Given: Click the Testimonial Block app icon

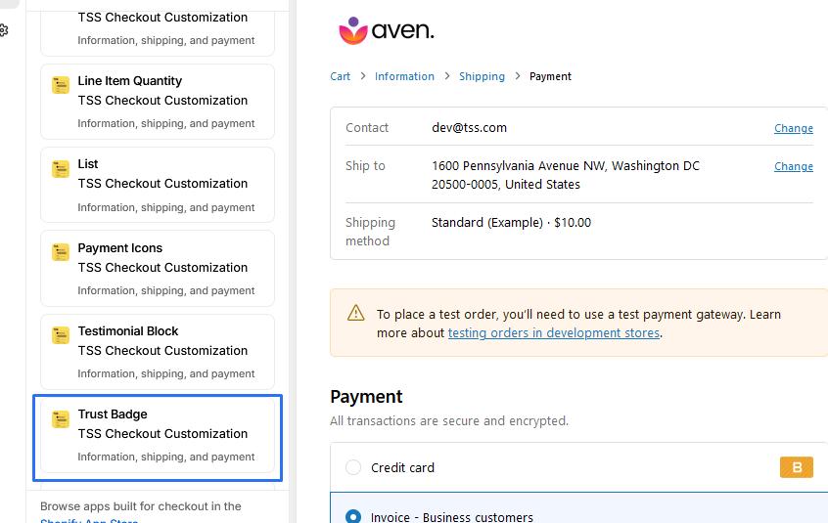Looking at the screenshot, I should click(x=61, y=335).
